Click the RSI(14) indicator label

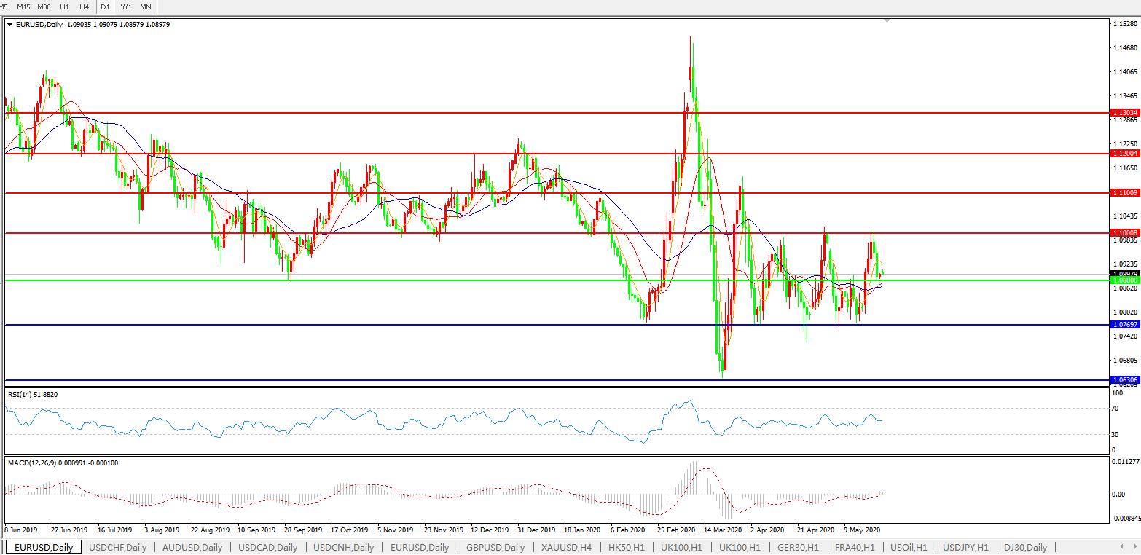point(33,394)
